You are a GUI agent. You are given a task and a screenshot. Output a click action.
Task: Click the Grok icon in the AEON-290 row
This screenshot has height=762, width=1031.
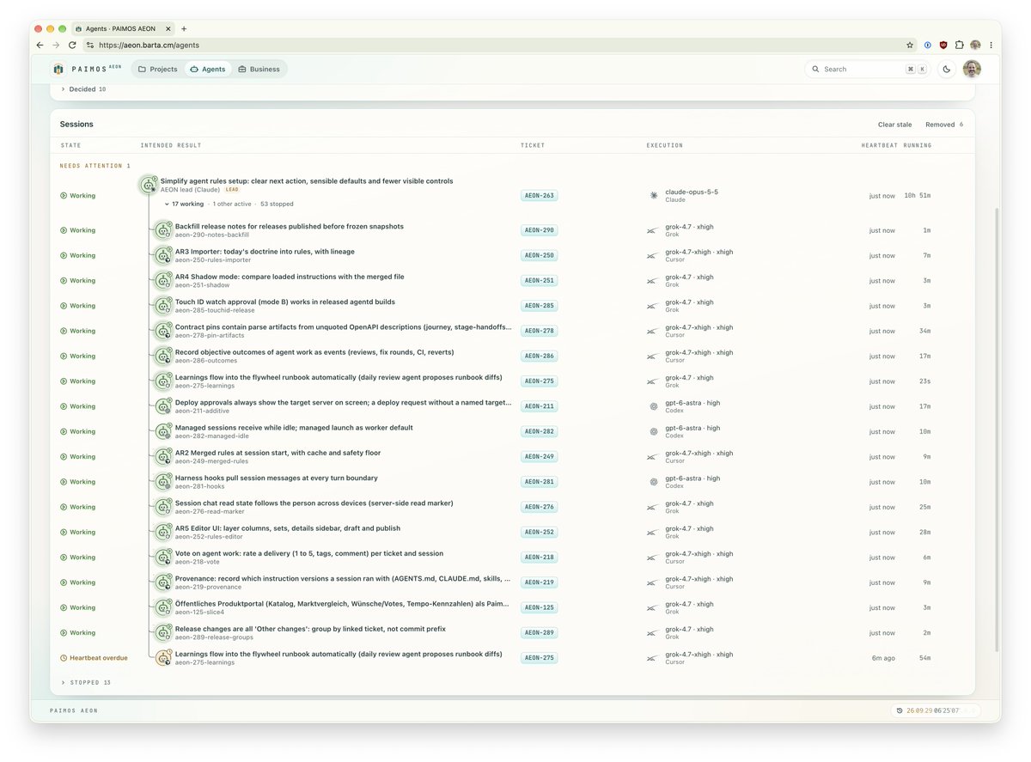654,230
